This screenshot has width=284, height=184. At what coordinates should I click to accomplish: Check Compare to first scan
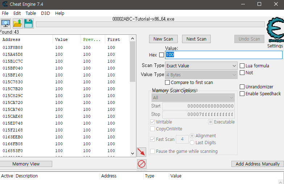click(x=167, y=83)
